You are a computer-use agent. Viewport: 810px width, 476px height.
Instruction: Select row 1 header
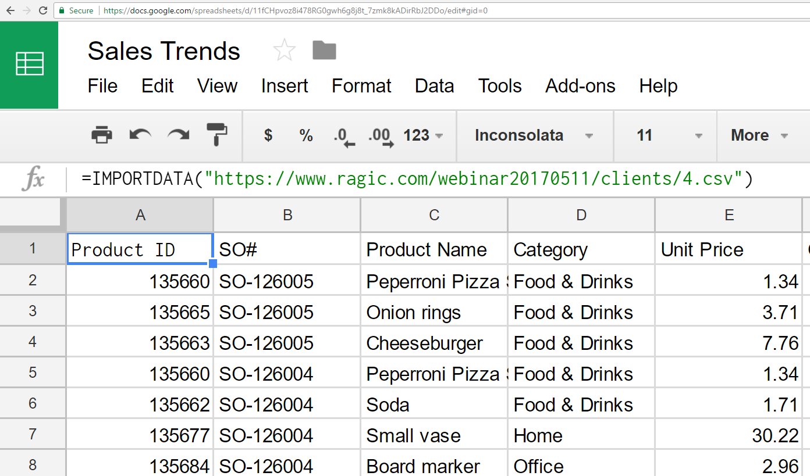click(x=33, y=249)
